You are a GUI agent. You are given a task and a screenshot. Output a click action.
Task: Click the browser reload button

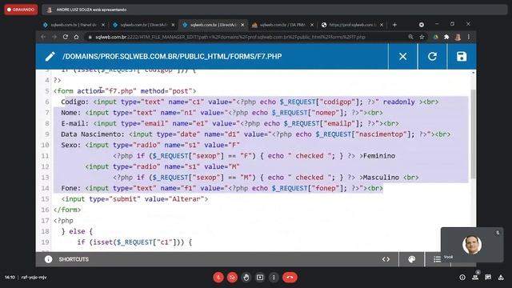(66, 37)
